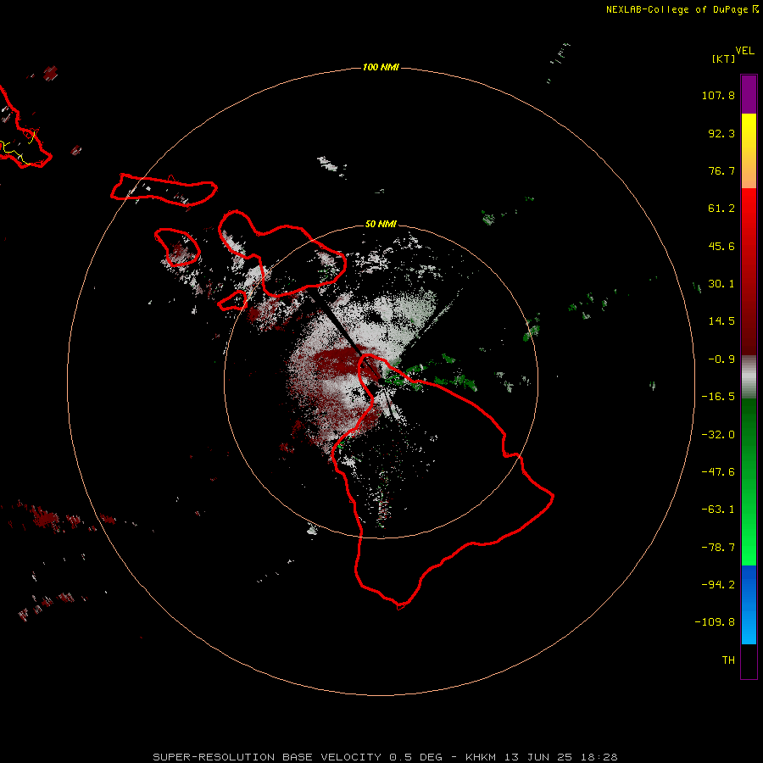The height and width of the screenshot is (763, 763).
Task: Click the VEL label above the color scale
Action: 745,51
